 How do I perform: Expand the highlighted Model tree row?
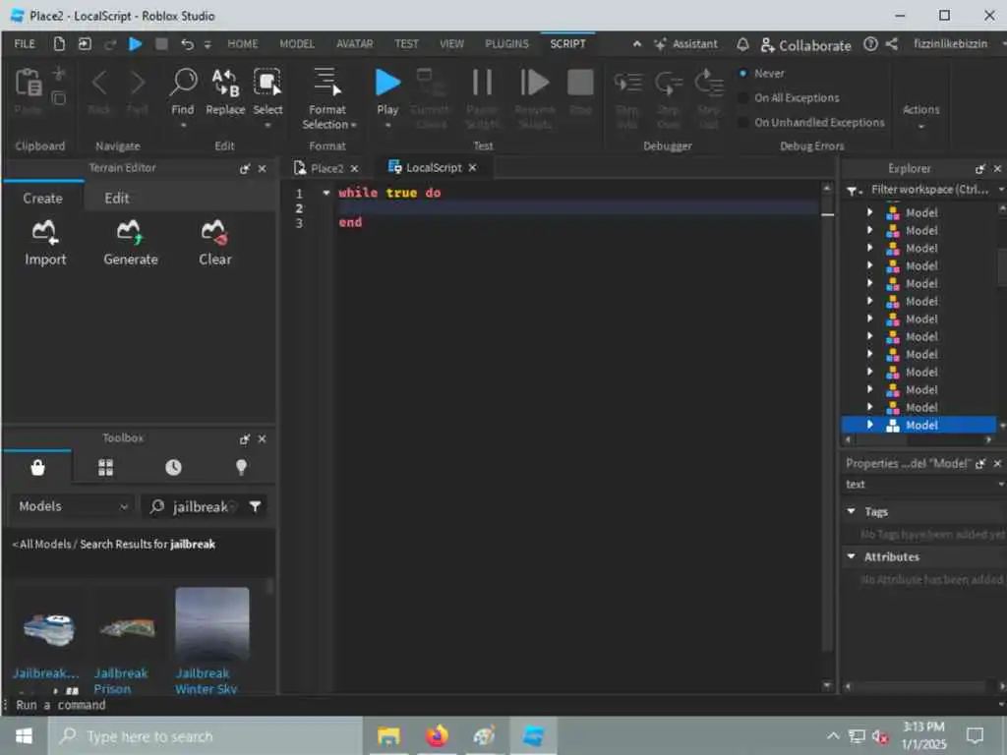point(869,425)
